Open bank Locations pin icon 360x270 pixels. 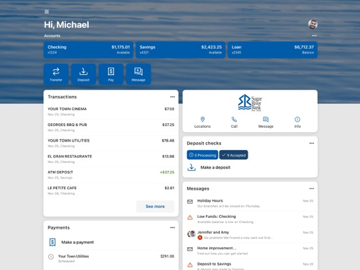coord(202,119)
